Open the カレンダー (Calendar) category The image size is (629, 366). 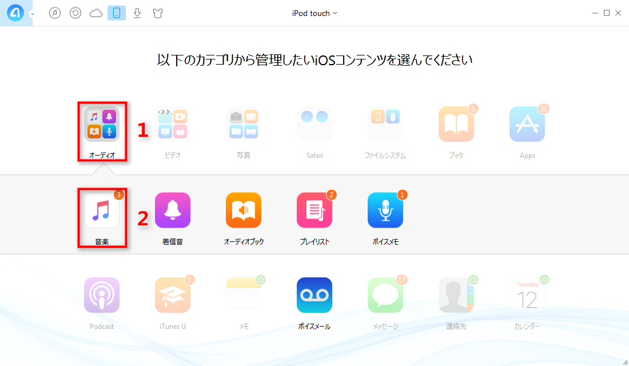coord(527,295)
